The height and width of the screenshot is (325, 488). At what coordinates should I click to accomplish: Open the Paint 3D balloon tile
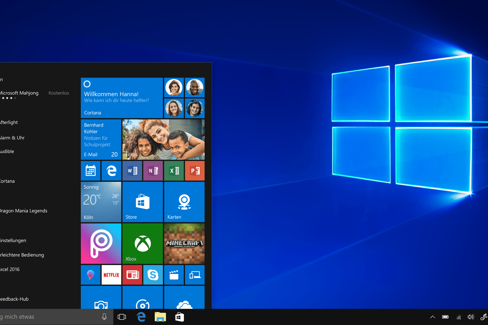[x=90, y=275]
